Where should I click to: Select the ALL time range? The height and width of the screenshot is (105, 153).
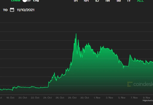tap(141, 1)
